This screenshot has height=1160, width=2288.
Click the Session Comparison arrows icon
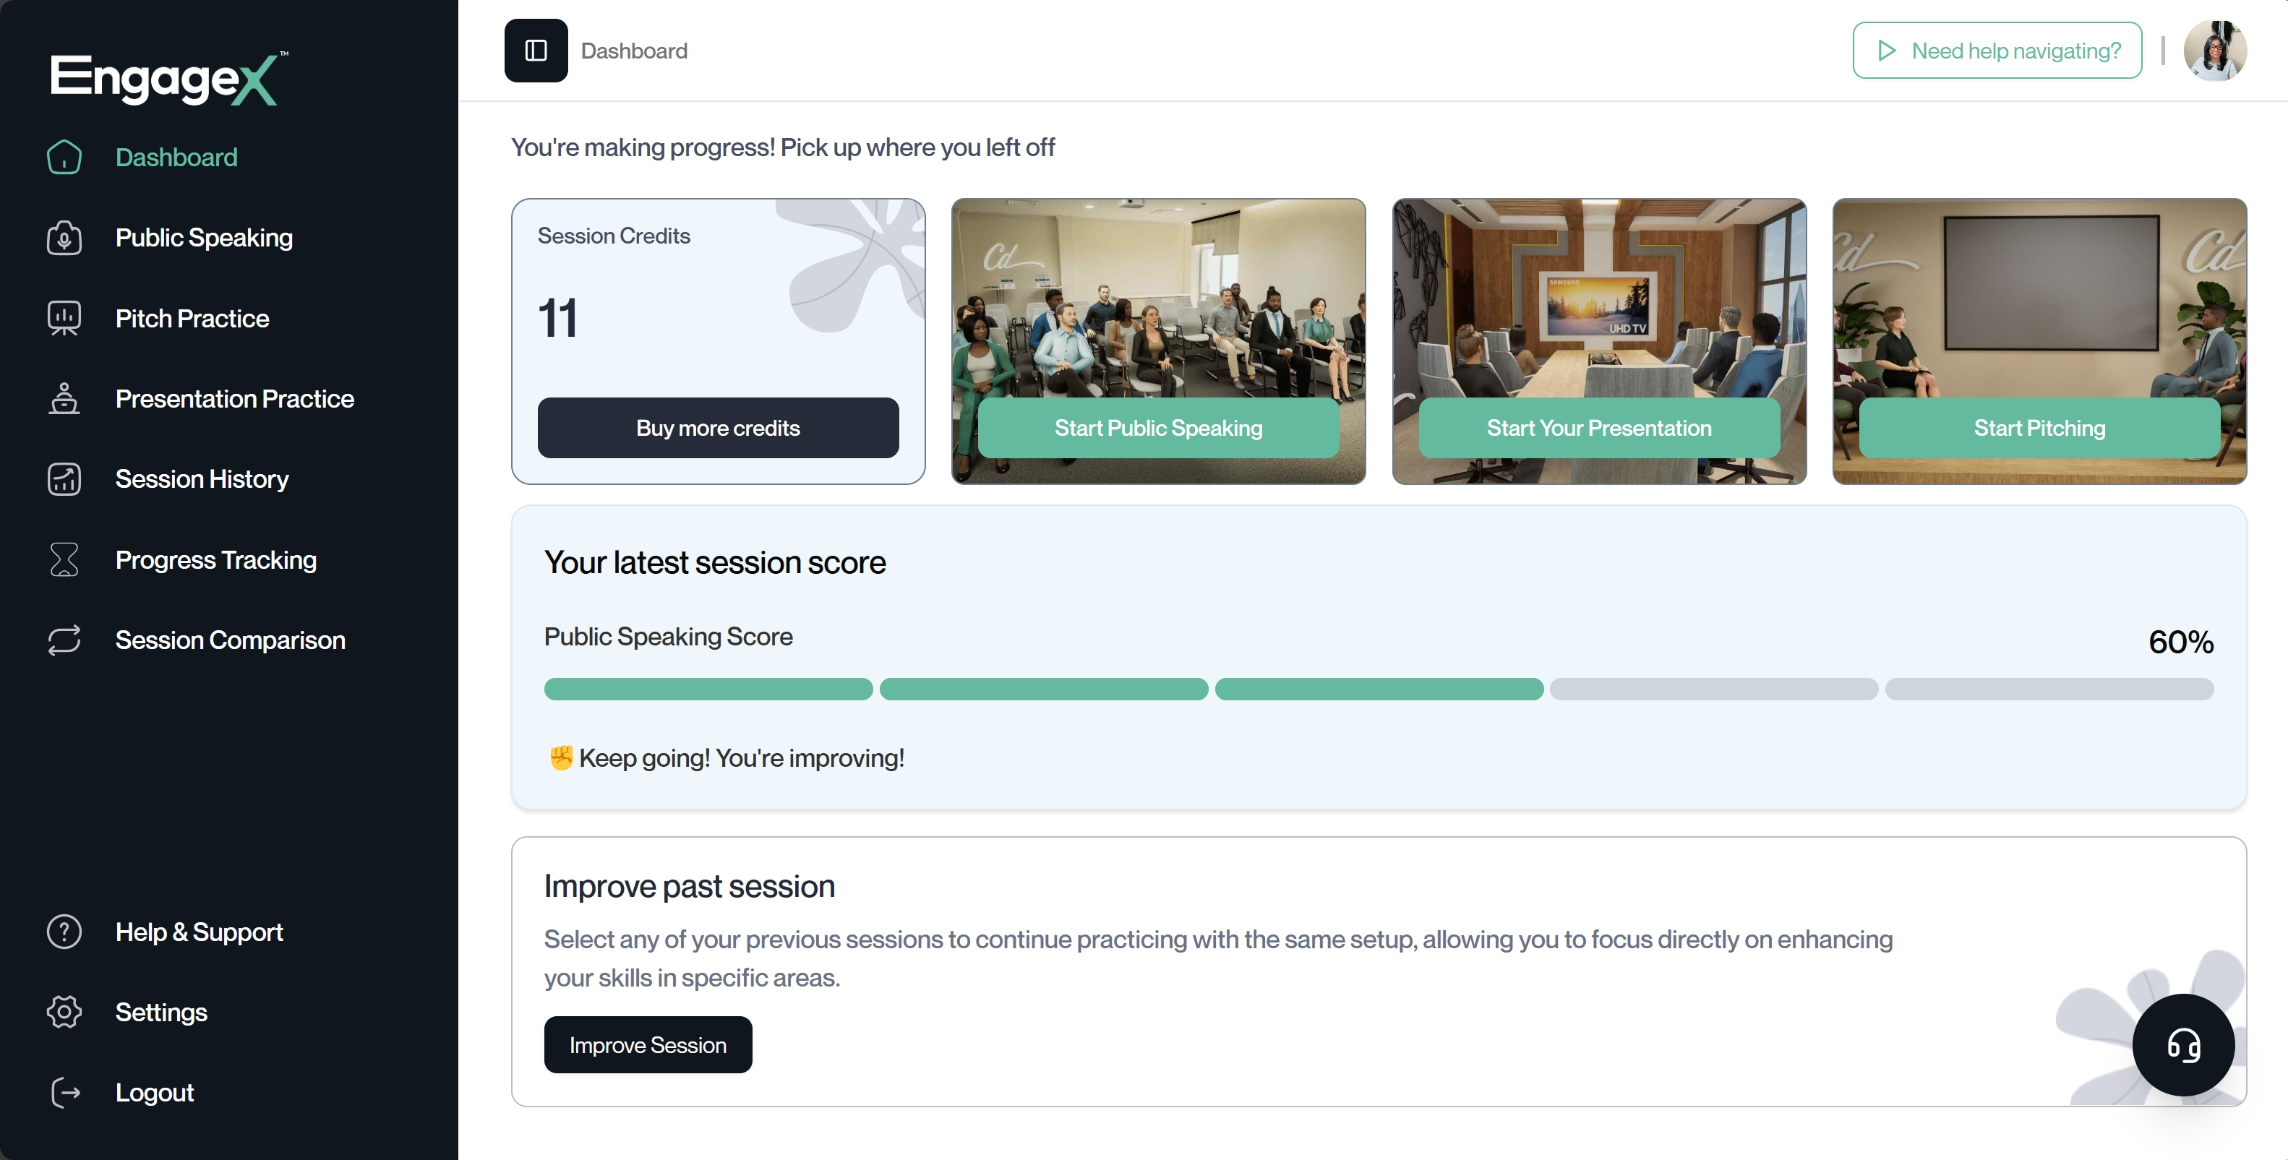point(64,640)
